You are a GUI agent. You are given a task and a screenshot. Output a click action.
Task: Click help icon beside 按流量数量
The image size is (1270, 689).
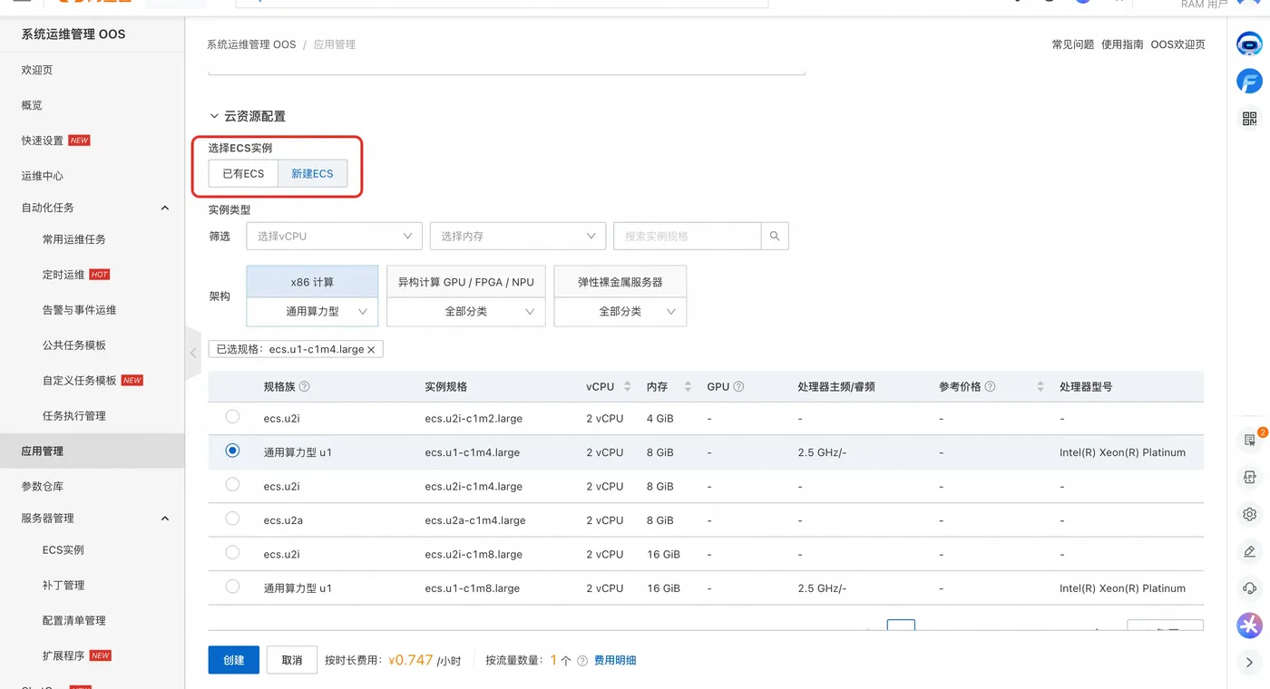[582, 661]
